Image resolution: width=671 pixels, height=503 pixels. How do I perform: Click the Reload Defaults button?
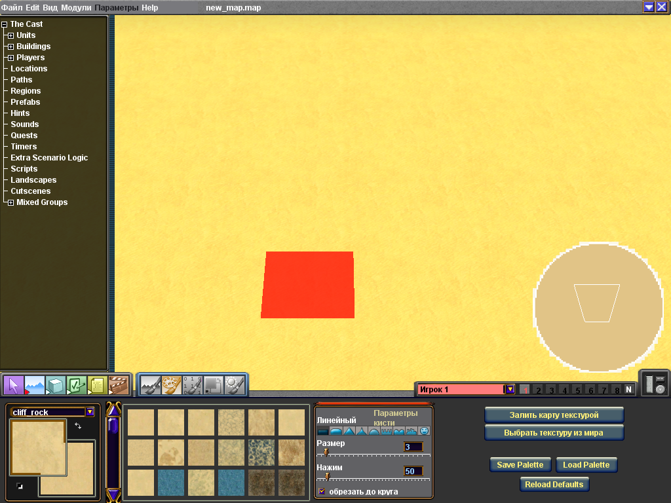click(x=554, y=484)
